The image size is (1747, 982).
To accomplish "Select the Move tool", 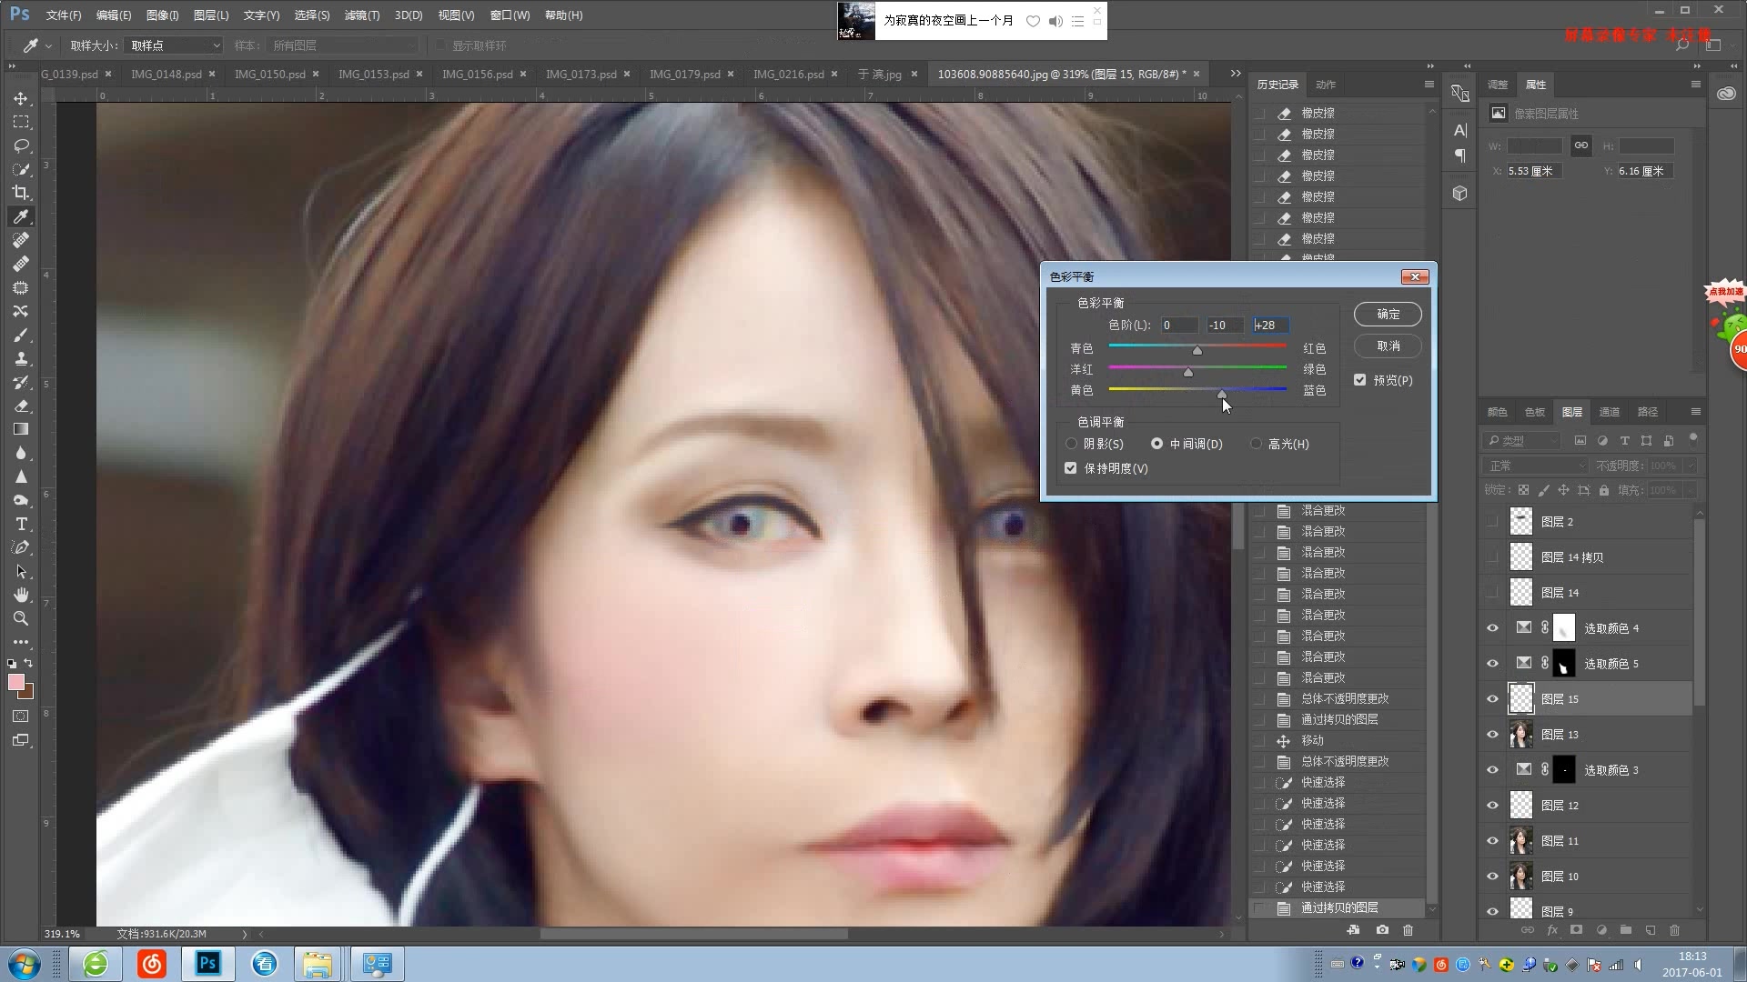I will pyautogui.click(x=21, y=98).
